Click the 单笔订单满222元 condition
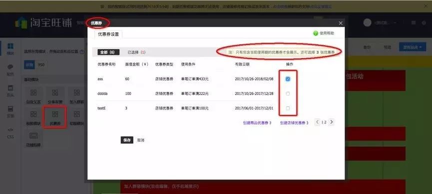The image size is (432, 194). click(194, 94)
